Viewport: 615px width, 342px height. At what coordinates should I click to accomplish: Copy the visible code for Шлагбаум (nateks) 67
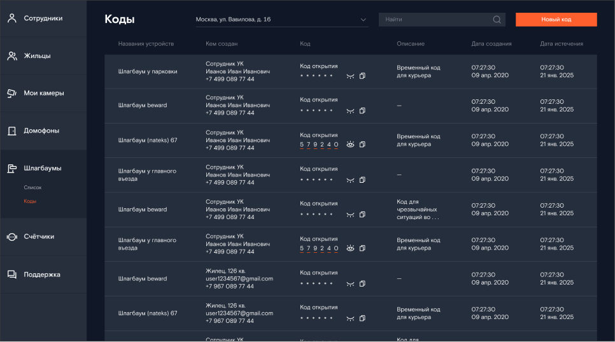(x=362, y=145)
